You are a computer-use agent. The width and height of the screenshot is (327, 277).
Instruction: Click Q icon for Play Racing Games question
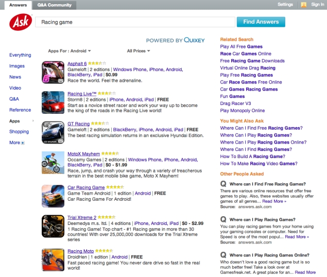[x=223, y=219]
